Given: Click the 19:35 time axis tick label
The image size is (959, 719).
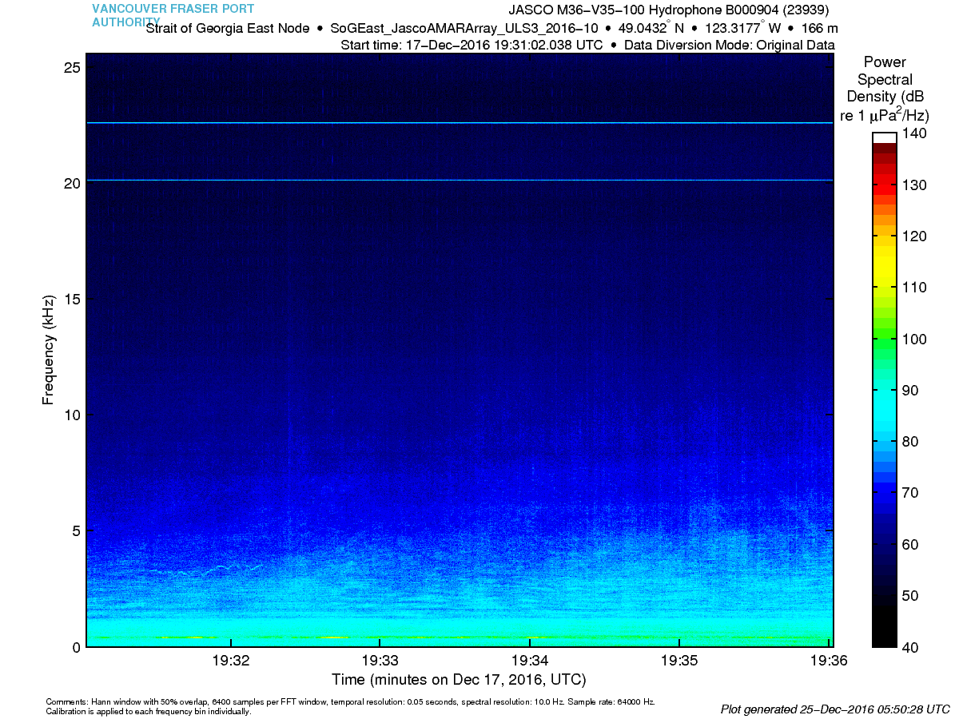Looking at the screenshot, I should click(x=678, y=661).
